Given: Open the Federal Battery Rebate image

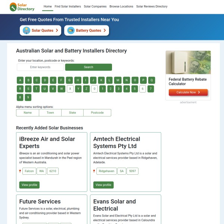Looking at the screenshot, I should click(188, 62).
